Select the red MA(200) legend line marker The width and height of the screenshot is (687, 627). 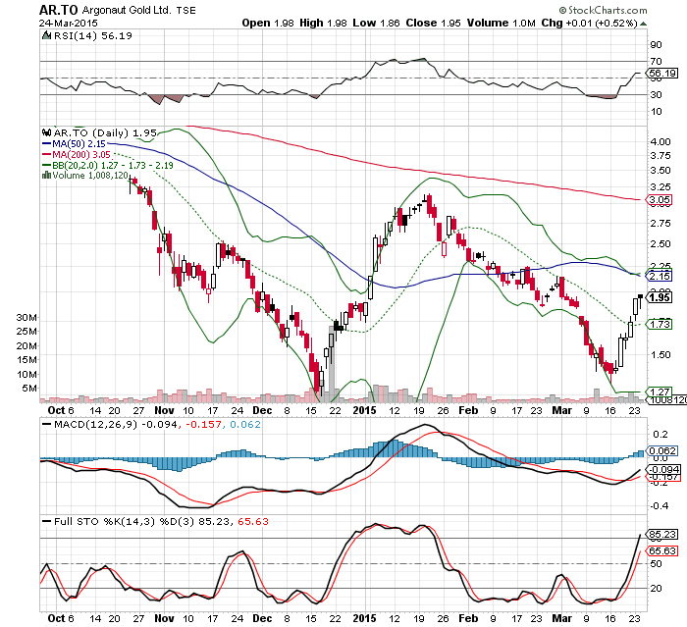click(x=46, y=155)
